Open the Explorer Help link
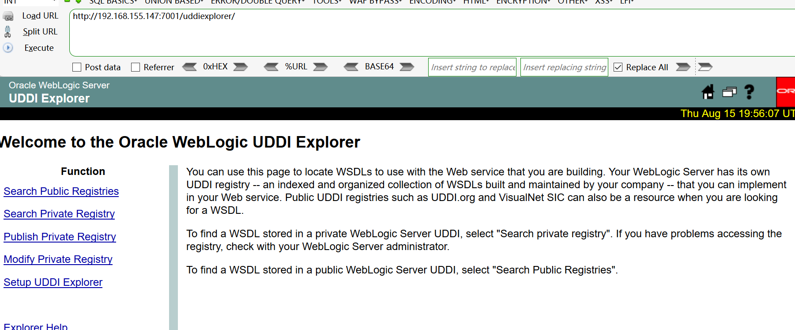 36,326
